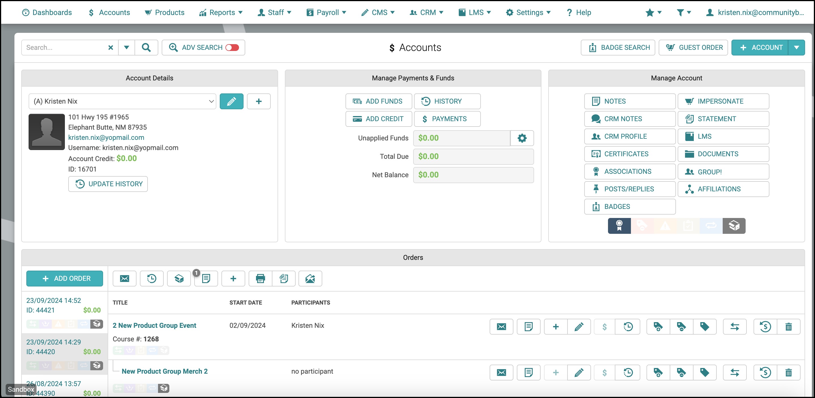The width and height of the screenshot is (815, 398).
Task: Toggle the gray package account flag
Action: [x=734, y=226]
